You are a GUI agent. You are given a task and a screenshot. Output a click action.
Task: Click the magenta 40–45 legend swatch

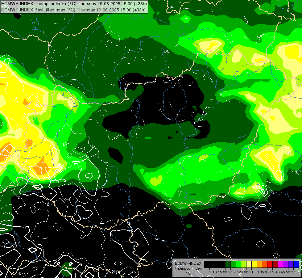tap(280, 264)
